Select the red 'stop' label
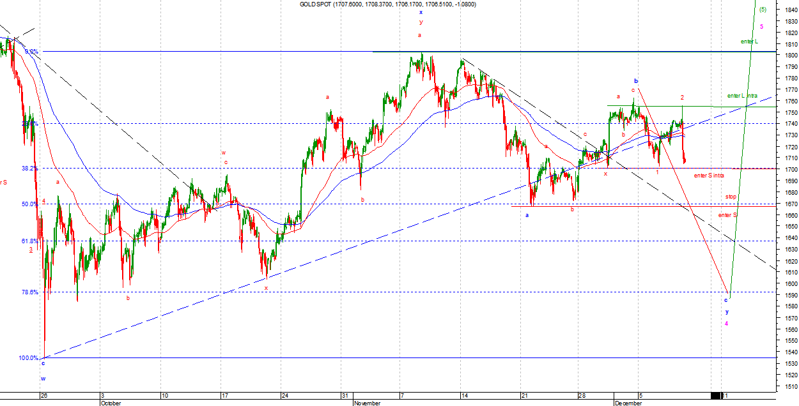This screenshot has height=406, width=799. tap(731, 196)
